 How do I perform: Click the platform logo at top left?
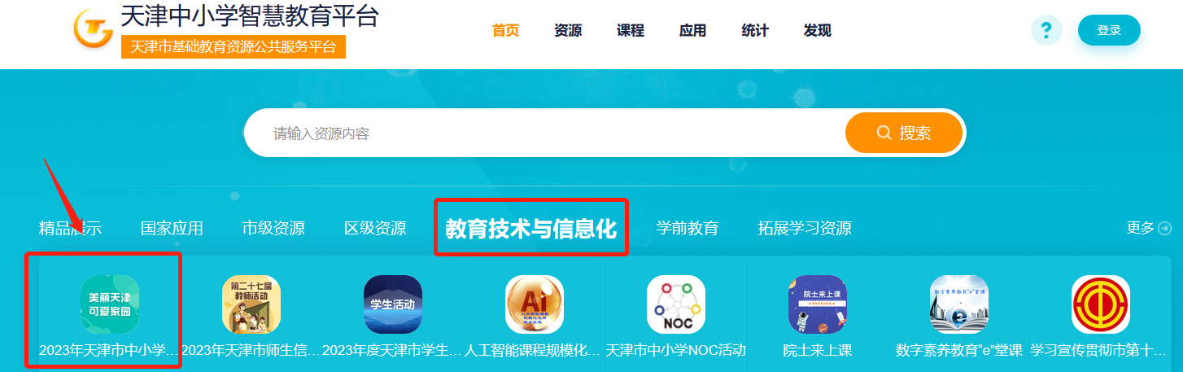94,29
